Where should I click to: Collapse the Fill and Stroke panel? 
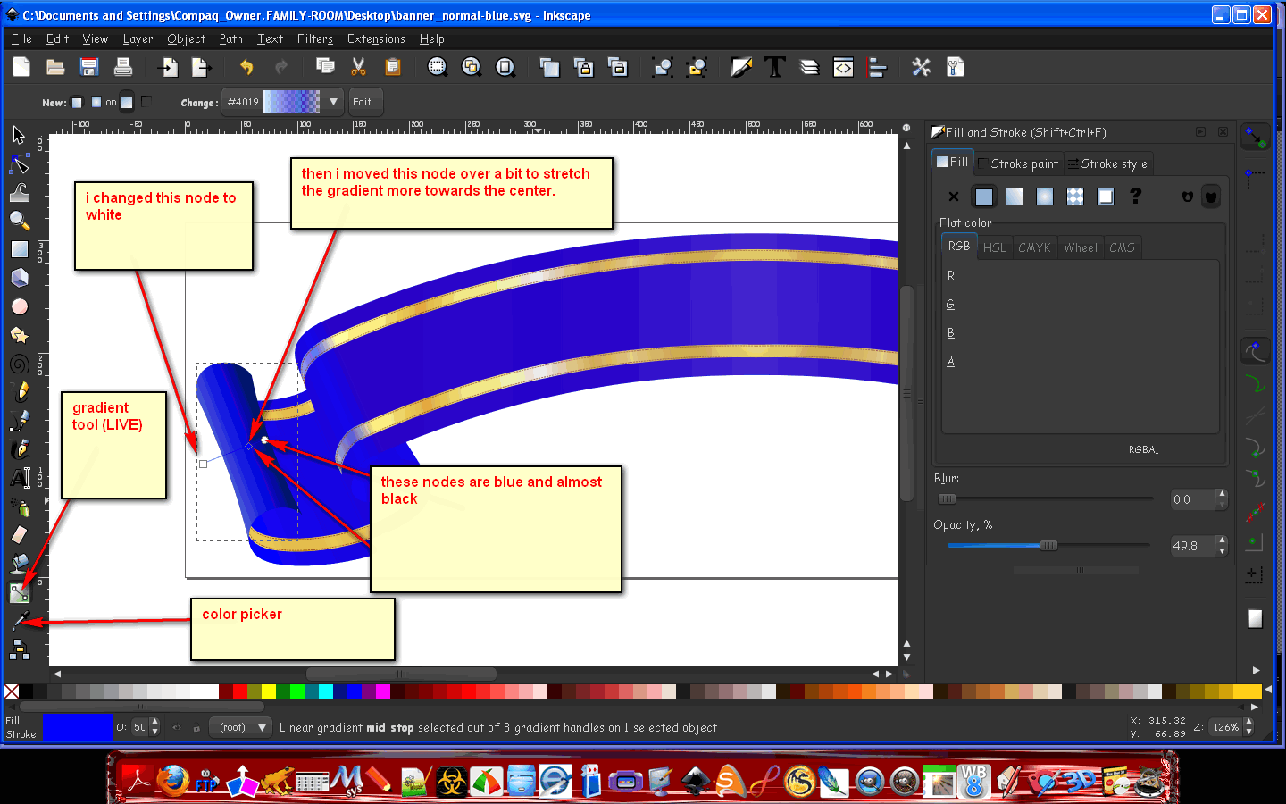(1201, 132)
